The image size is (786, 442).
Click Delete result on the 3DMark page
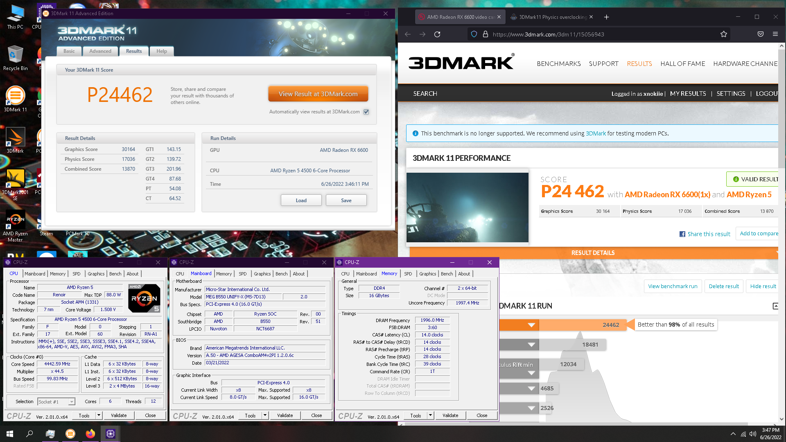pos(724,286)
